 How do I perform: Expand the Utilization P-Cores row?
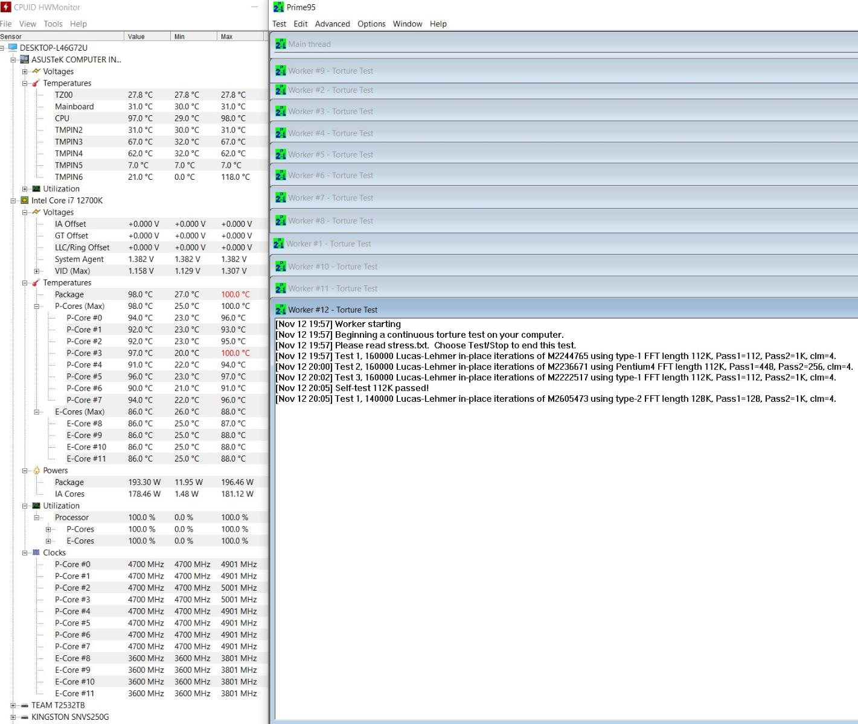[x=48, y=529]
